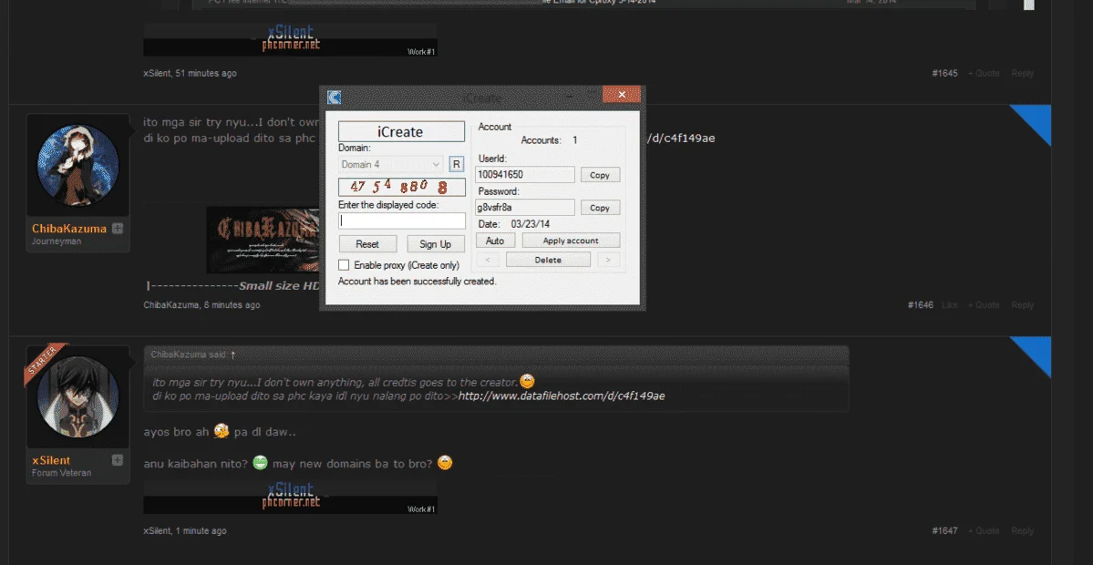Open post permalink #1645

[944, 73]
